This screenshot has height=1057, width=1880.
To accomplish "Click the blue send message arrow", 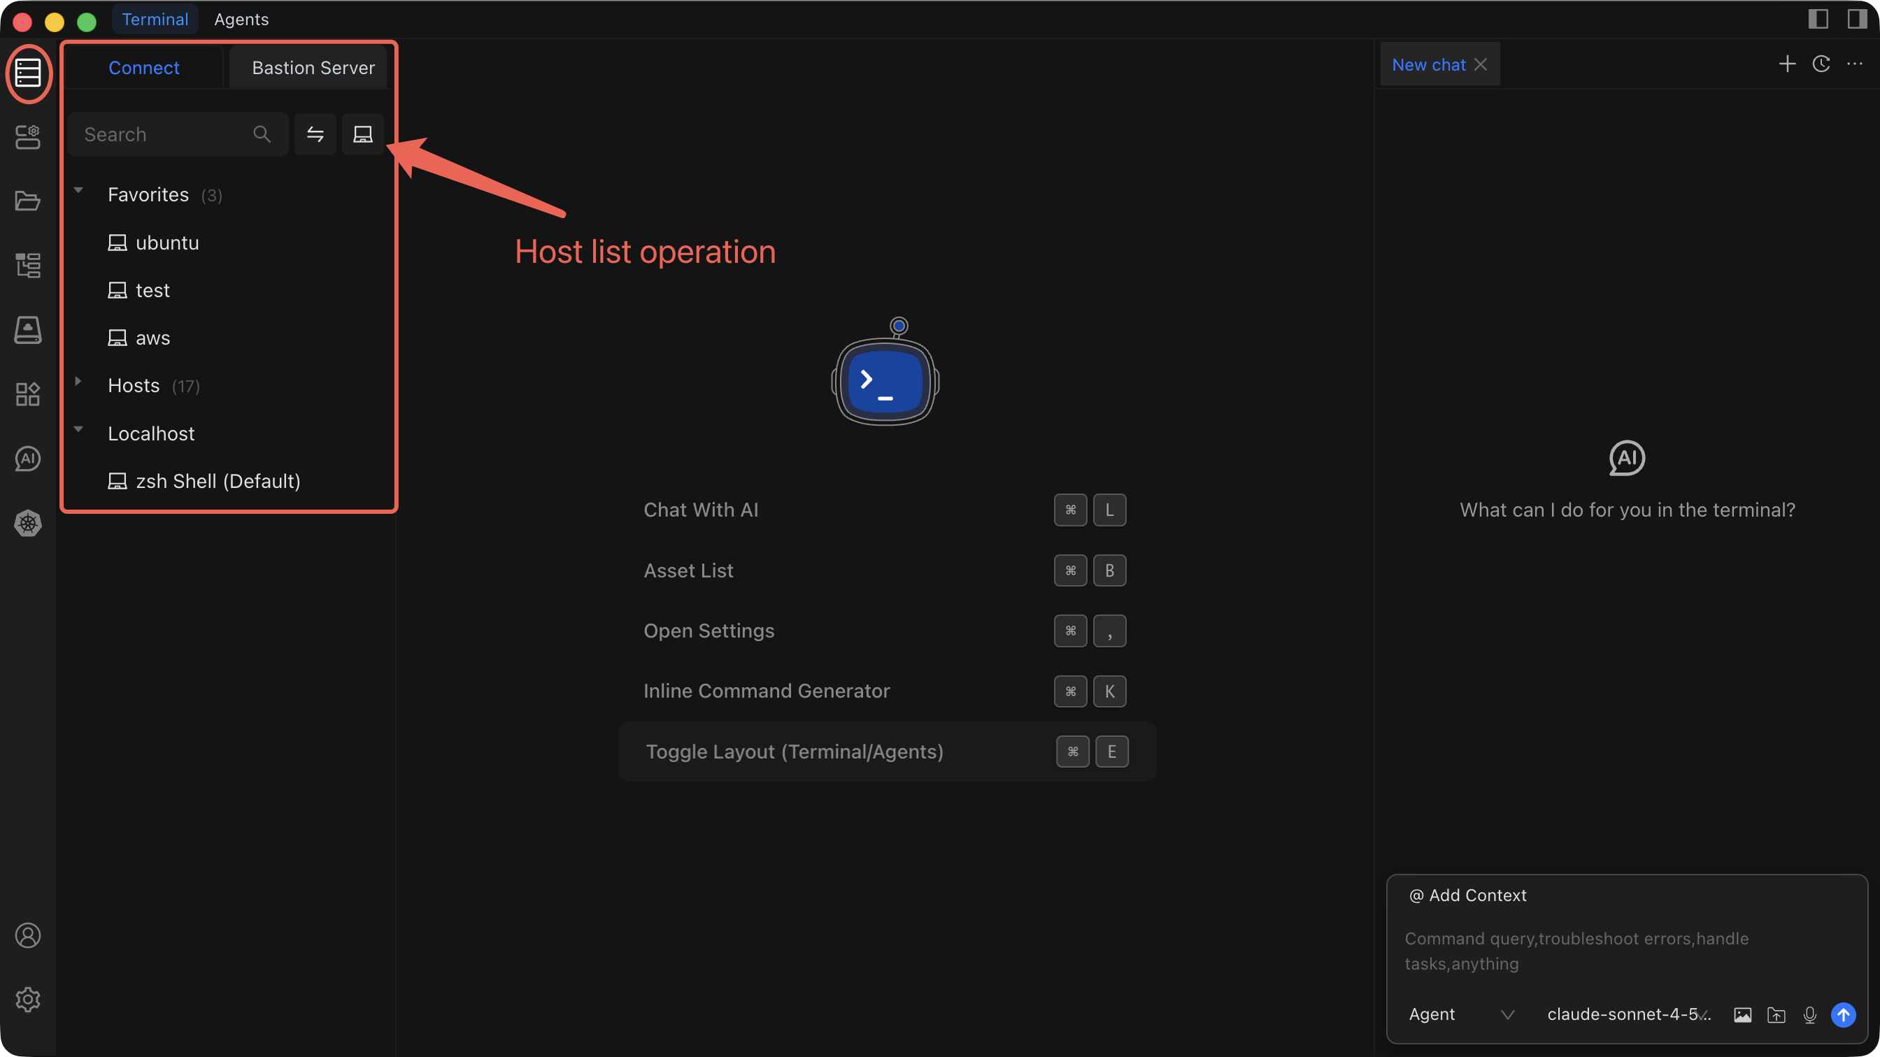I will 1843,1014.
